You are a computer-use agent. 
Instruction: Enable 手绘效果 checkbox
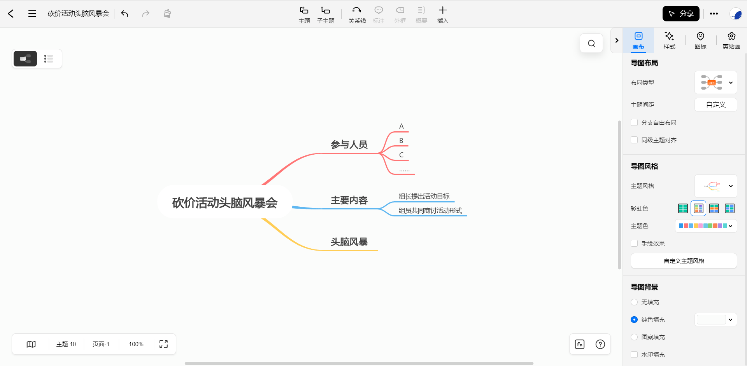coord(634,243)
